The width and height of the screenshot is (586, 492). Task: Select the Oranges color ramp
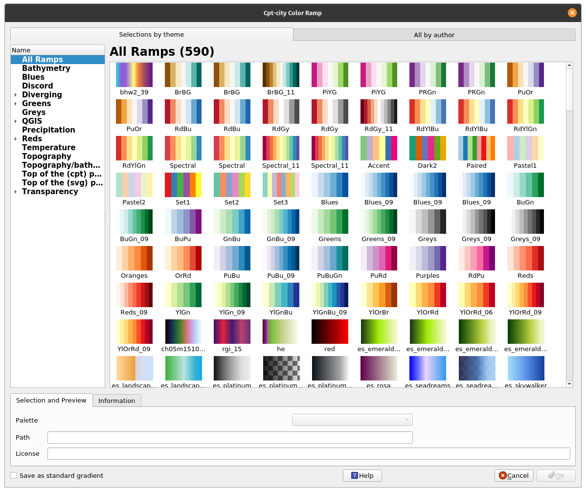pos(134,258)
